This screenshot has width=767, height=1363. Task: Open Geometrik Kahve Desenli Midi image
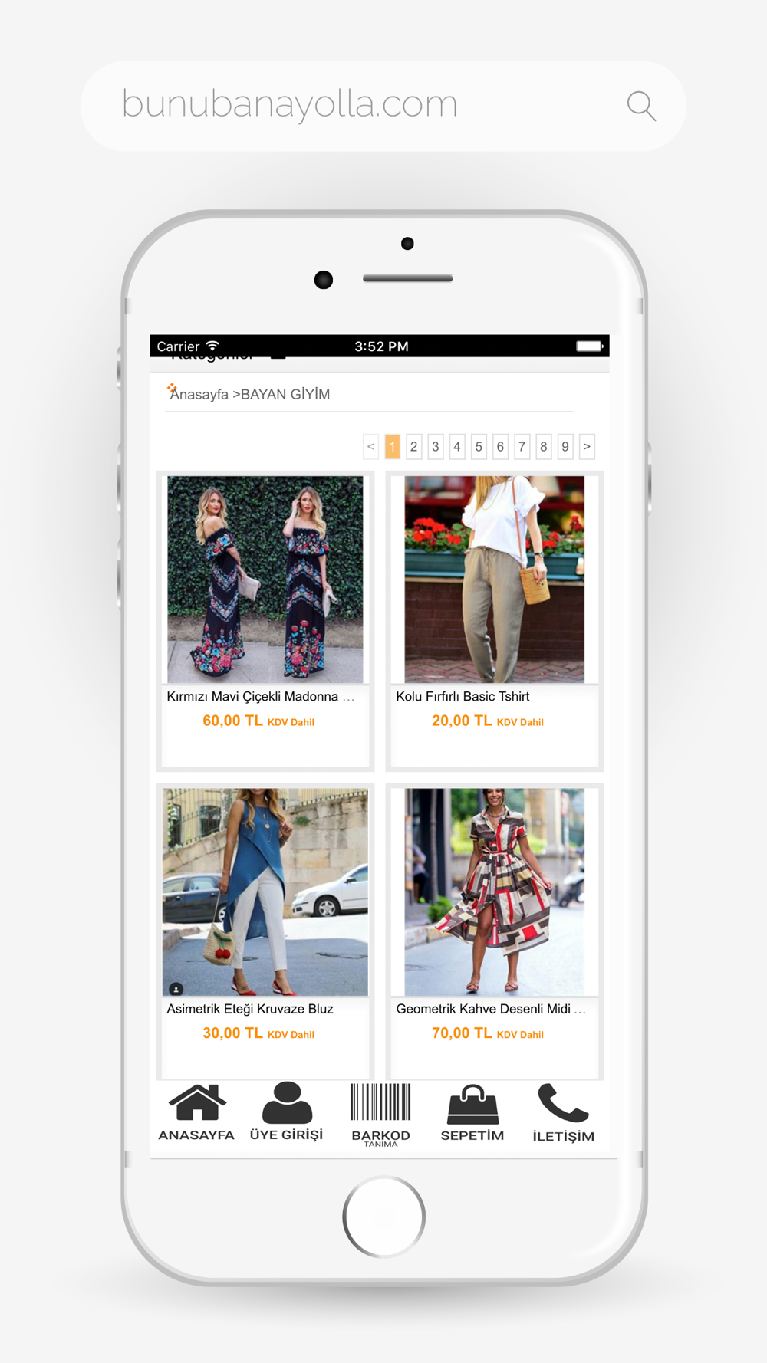coord(495,892)
